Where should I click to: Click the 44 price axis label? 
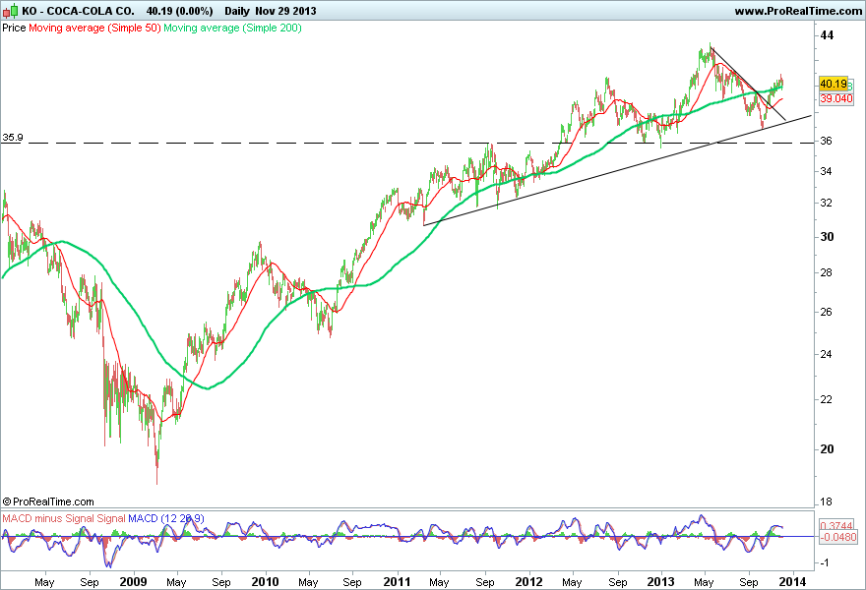point(827,35)
